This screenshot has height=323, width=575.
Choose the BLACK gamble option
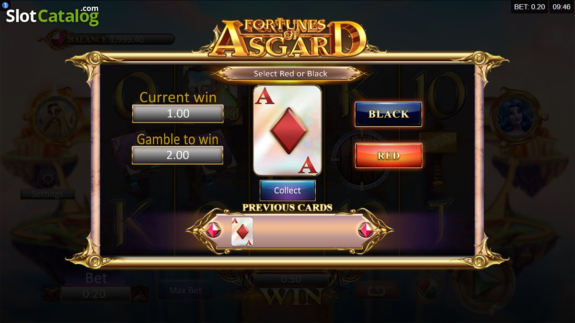pos(389,114)
